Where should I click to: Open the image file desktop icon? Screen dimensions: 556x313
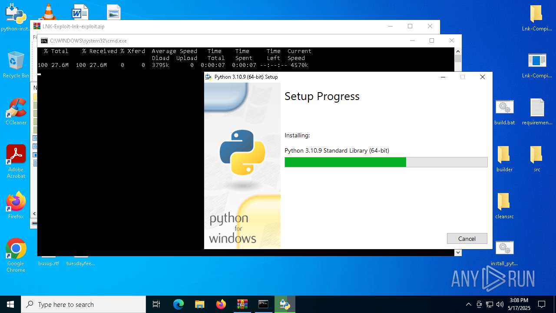[113, 12]
